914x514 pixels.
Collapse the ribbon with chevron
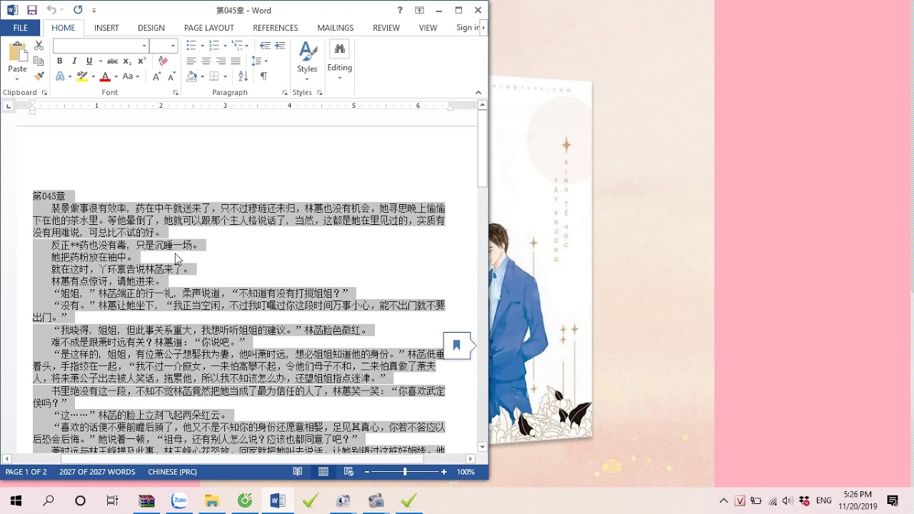tap(478, 93)
